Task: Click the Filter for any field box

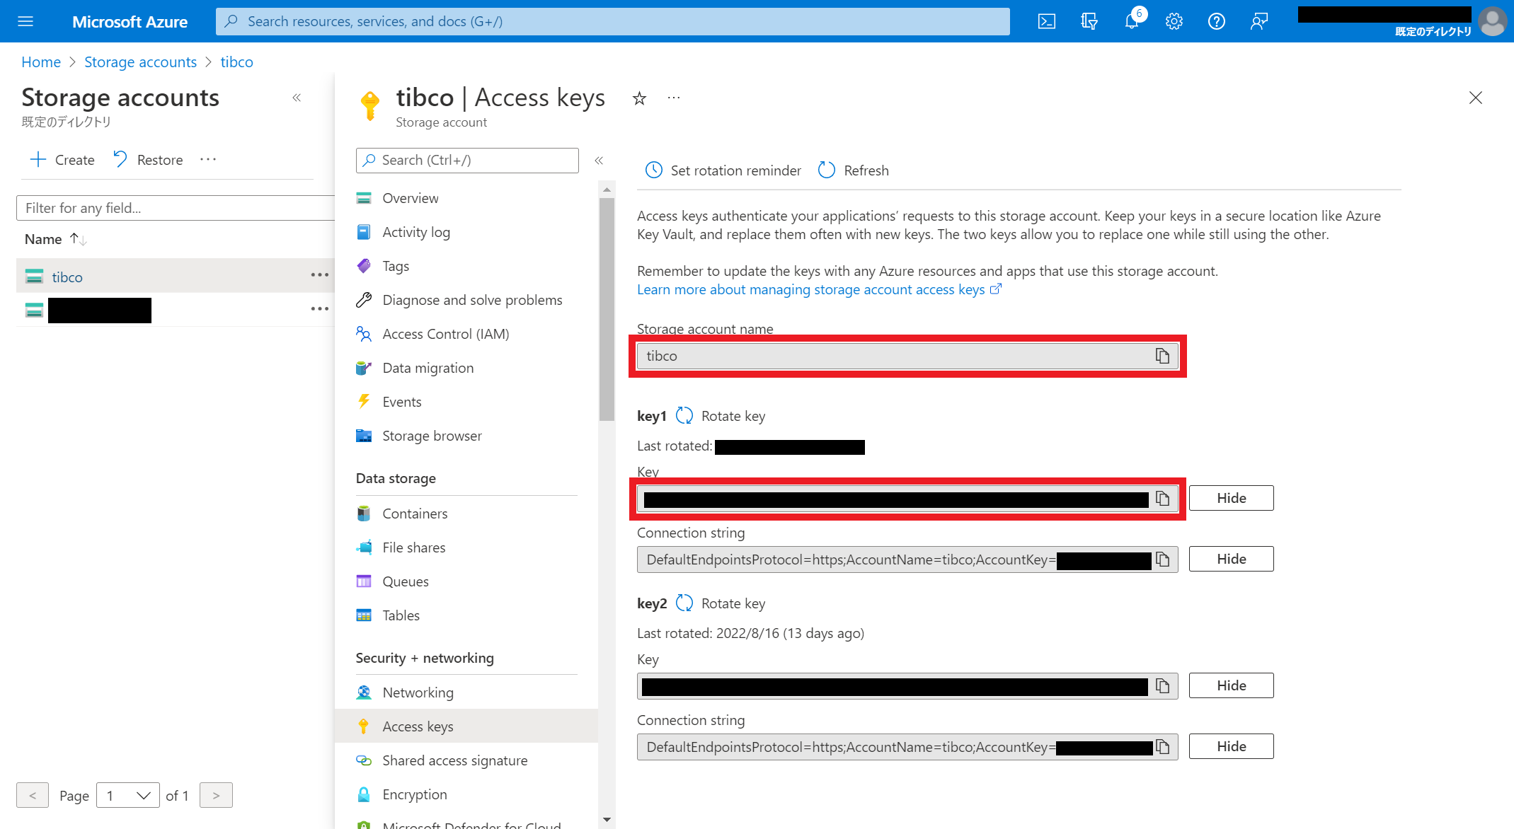Action: point(176,208)
